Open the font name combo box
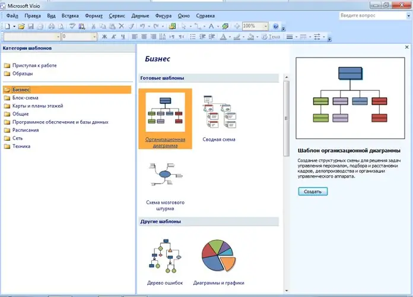Screen dimensions: 413x297 (32, 37)
